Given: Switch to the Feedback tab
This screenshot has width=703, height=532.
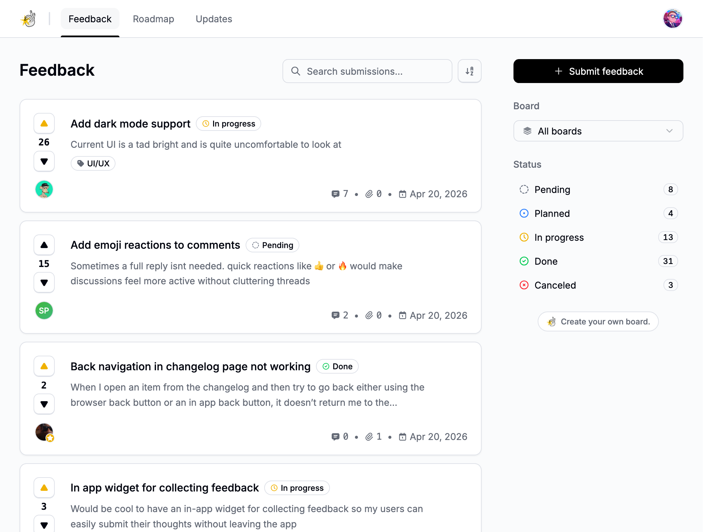Looking at the screenshot, I should click(90, 19).
